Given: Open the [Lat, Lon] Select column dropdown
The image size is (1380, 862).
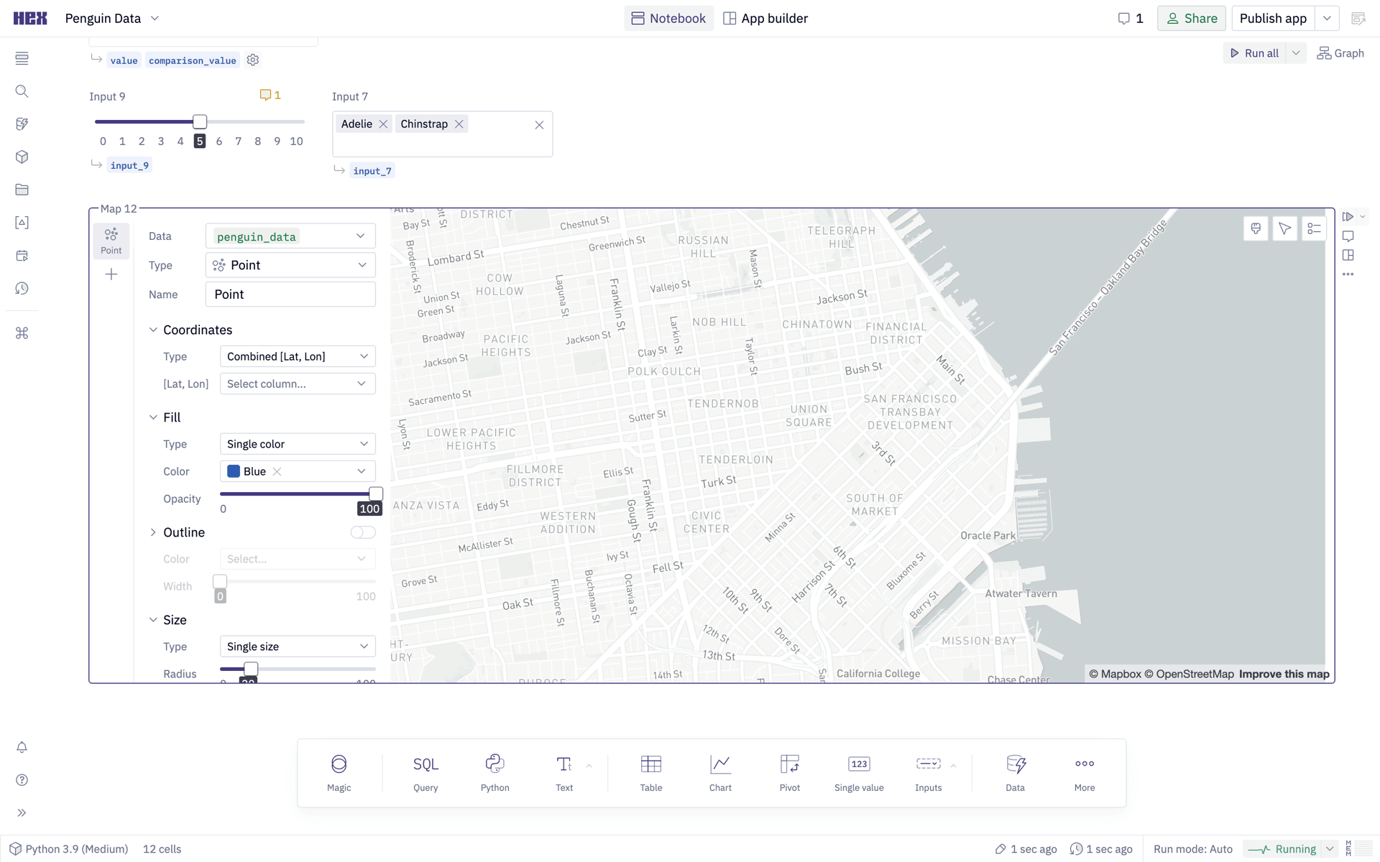Looking at the screenshot, I should [298, 384].
